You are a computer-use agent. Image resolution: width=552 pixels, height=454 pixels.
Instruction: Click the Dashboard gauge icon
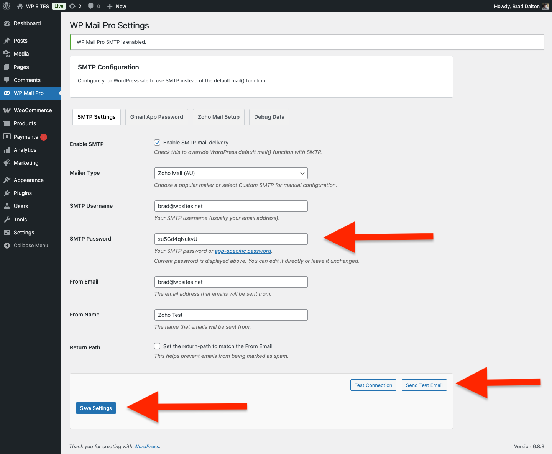[7, 23]
